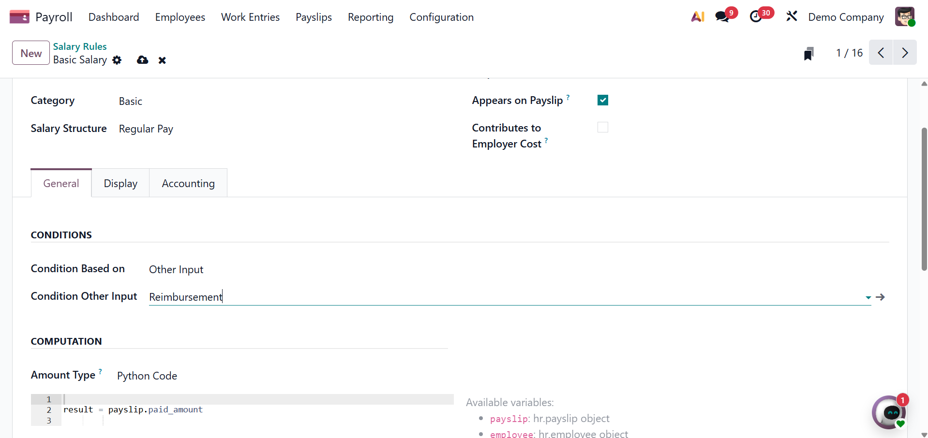Switch to the Accounting tab
The height and width of the screenshot is (438, 928).
[x=188, y=183]
